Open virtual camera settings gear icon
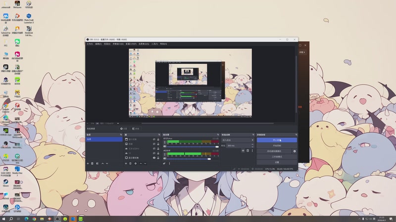This screenshot has width=396, height=222. pos(295,151)
